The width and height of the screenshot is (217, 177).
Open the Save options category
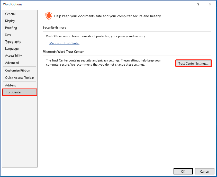pos(20,35)
